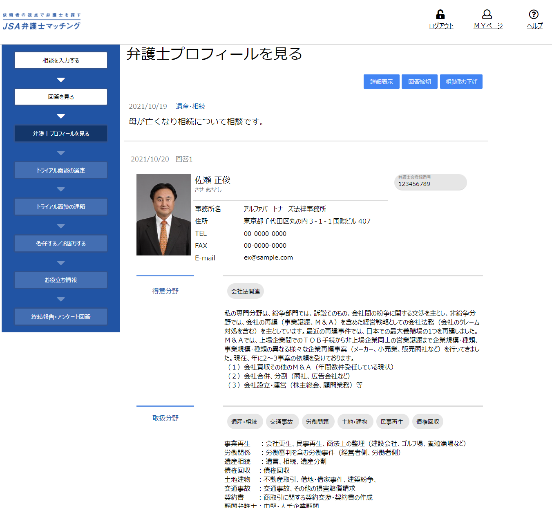Click the lawyer's profile photo
The width and height of the screenshot is (552, 513).
(x=163, y=215)
